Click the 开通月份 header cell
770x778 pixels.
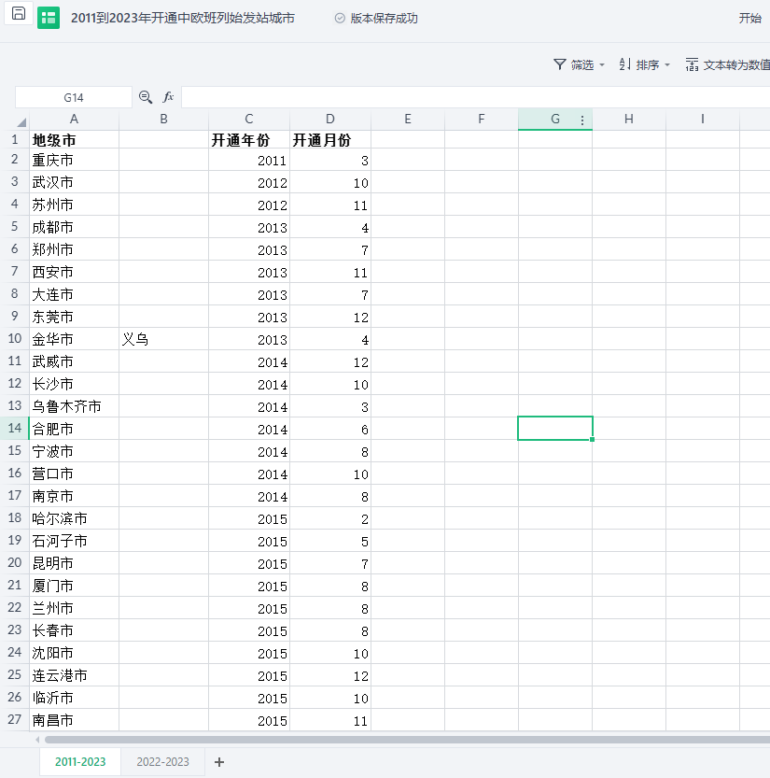click(x=330, y=140)
